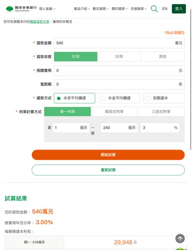Click the scroll-to-top arrow icon
This screenshot has width=192, height=250.
180,239
